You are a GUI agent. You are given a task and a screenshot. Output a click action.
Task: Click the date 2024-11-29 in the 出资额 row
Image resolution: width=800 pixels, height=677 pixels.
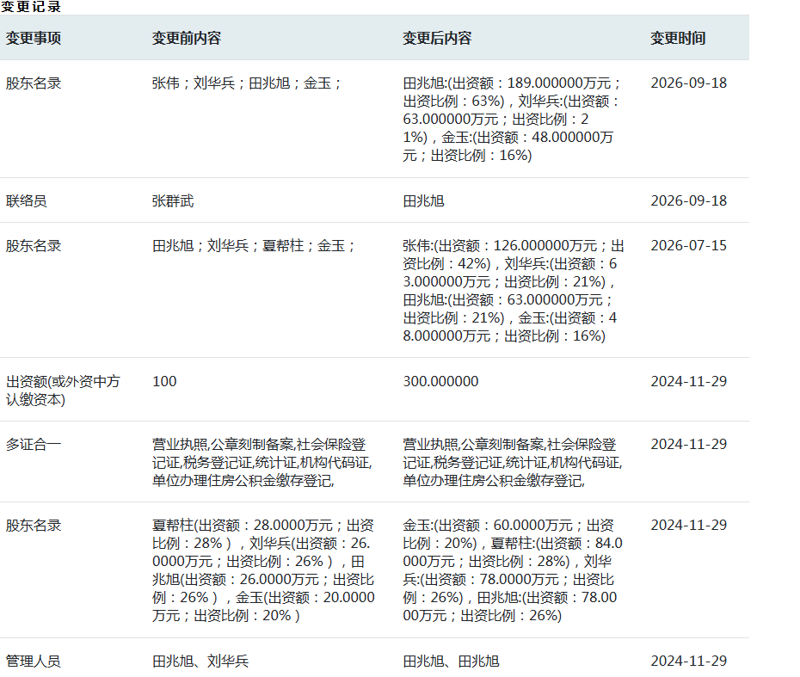tap(689, 382)
